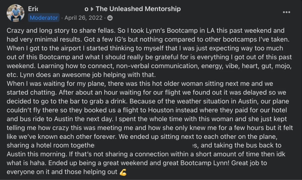
Task: Click the flexed biceps emoji
Action: (123, 172)
